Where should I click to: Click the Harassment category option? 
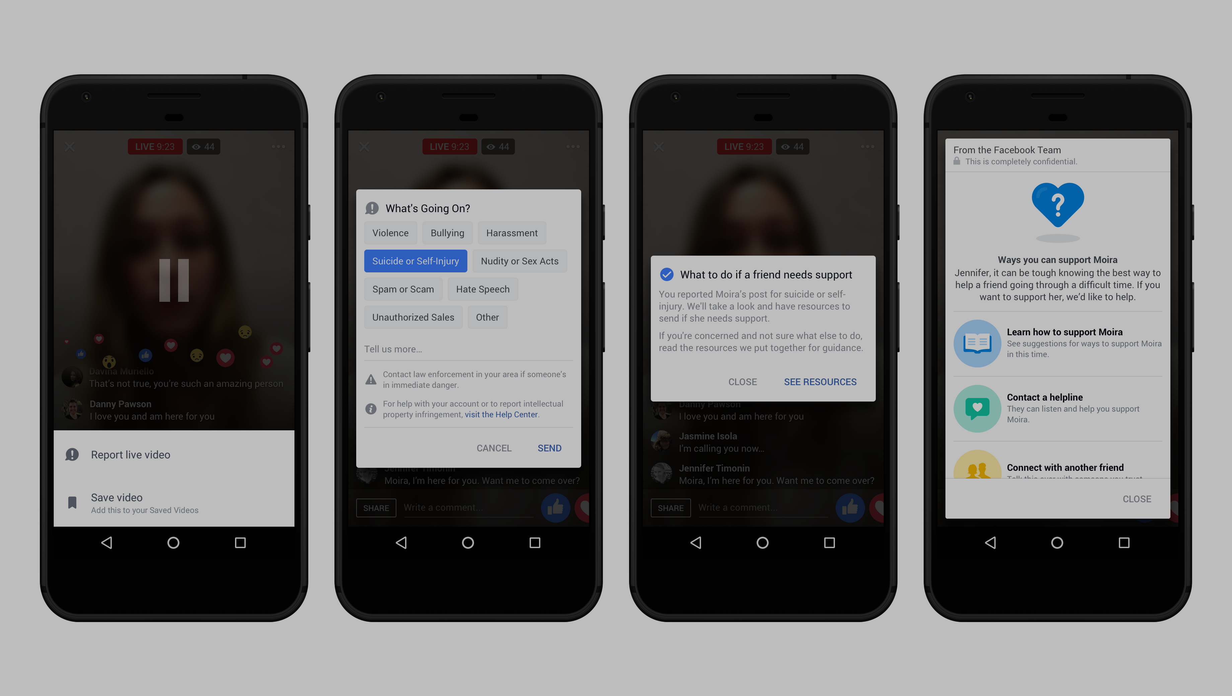(512, 233)
